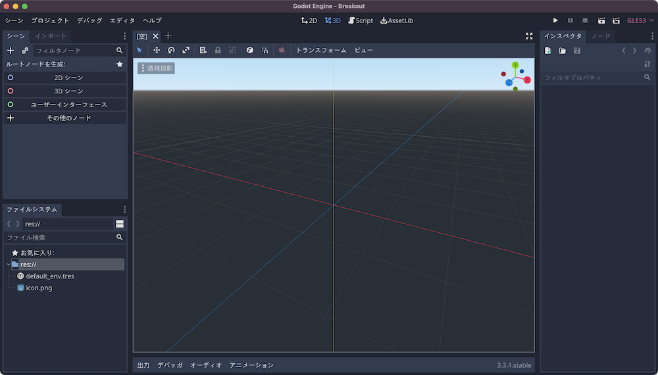Close the empty scene tab
Viewport: 658px width, 375px height.
[155, 36]
